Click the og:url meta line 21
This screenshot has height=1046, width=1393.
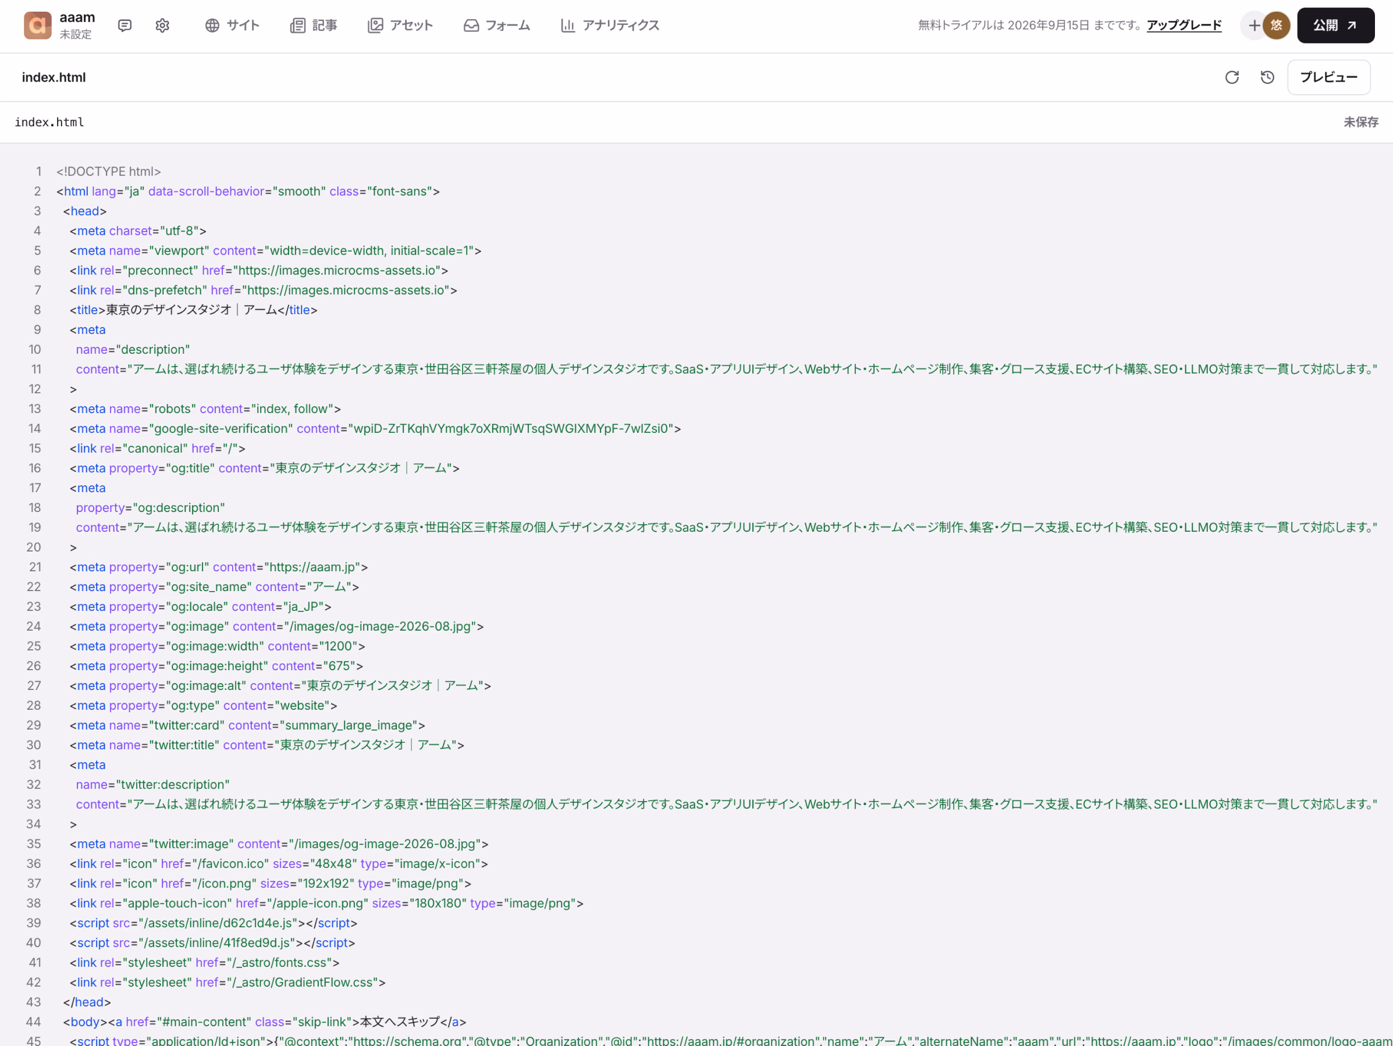pos(219,567)
